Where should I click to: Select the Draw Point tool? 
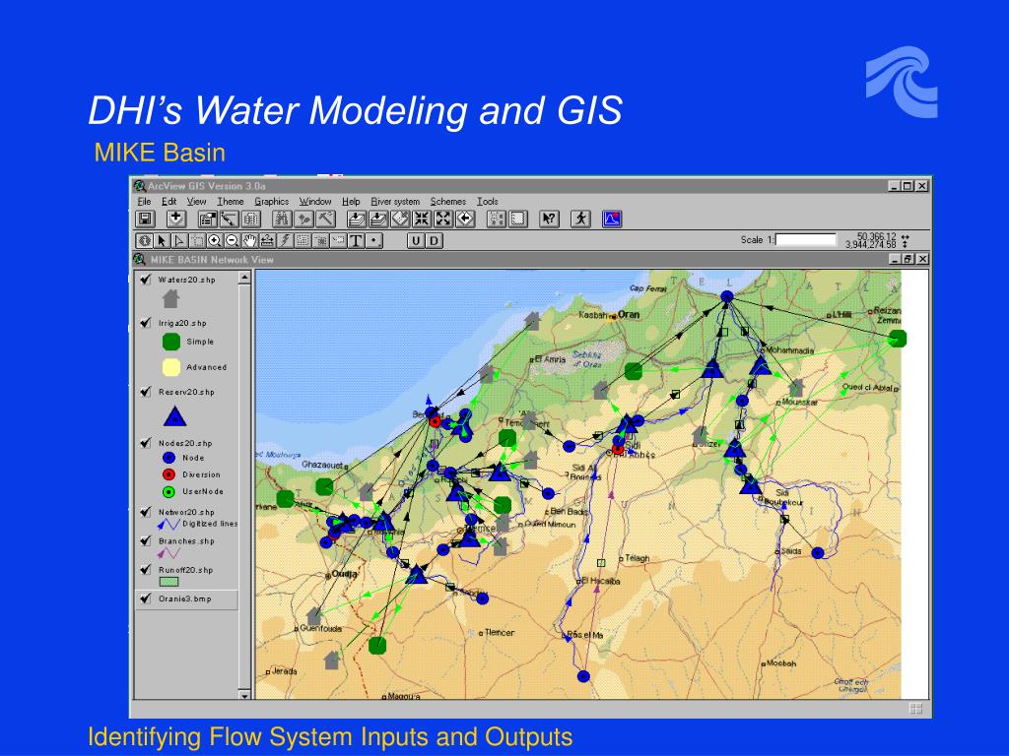(x=373, y=241)
